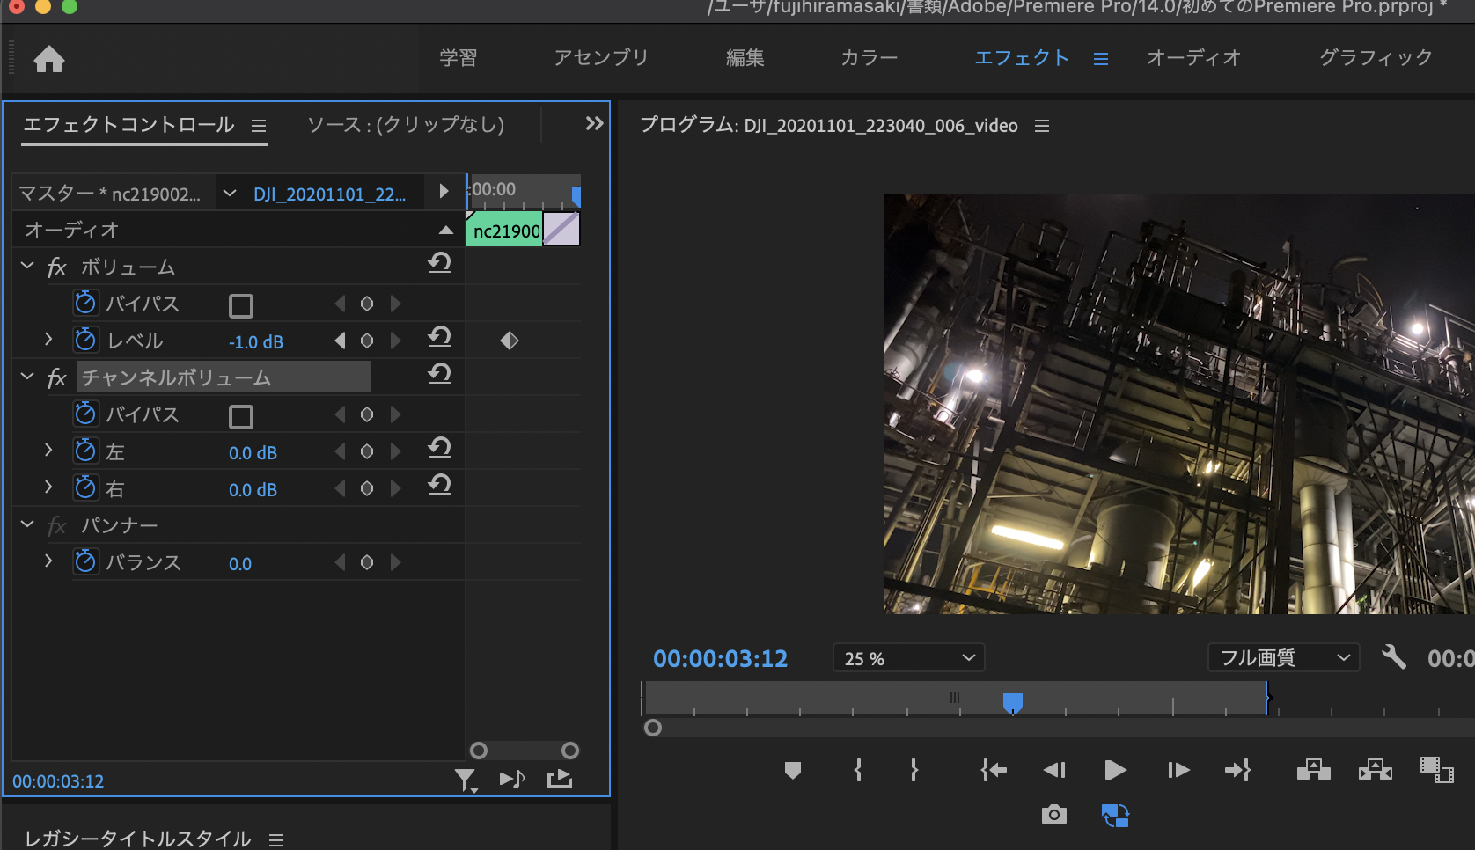Toggle animation stopwatch for レベル parameter
Viewport: 1475px width, 850px height.
click(85, 339)
